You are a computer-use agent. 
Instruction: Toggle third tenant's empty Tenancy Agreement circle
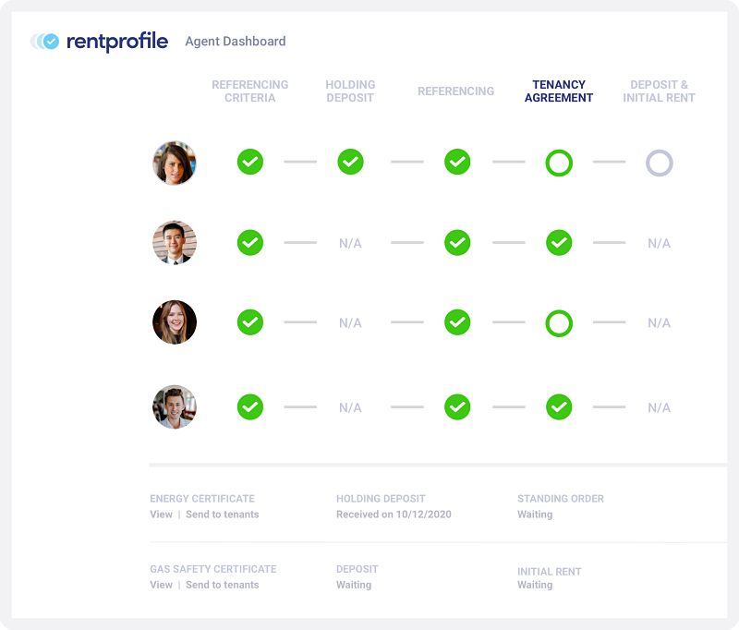point(559,323)
